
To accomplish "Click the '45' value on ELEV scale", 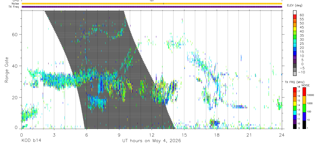I will click(x=302, y=27).
